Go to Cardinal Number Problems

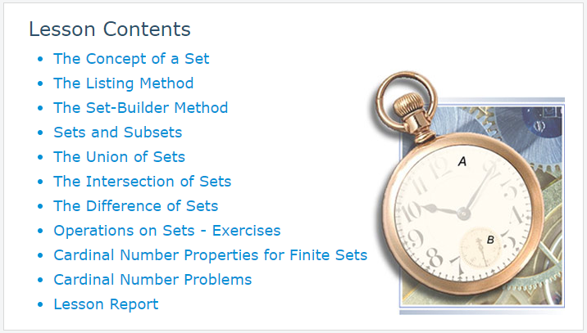152,280
